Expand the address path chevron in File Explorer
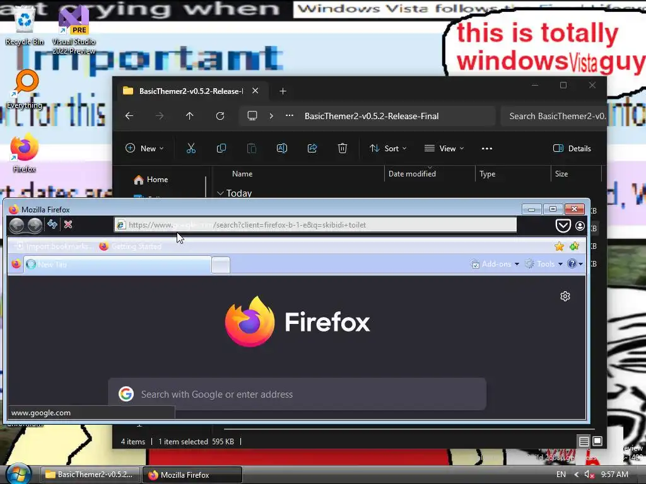646x484 pixels. (271, 116)
